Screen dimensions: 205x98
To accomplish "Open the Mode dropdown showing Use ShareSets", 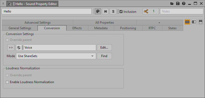I will click(x=56, y=56).
